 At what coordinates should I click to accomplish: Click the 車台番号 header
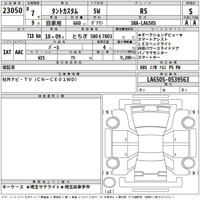(168, 74)
